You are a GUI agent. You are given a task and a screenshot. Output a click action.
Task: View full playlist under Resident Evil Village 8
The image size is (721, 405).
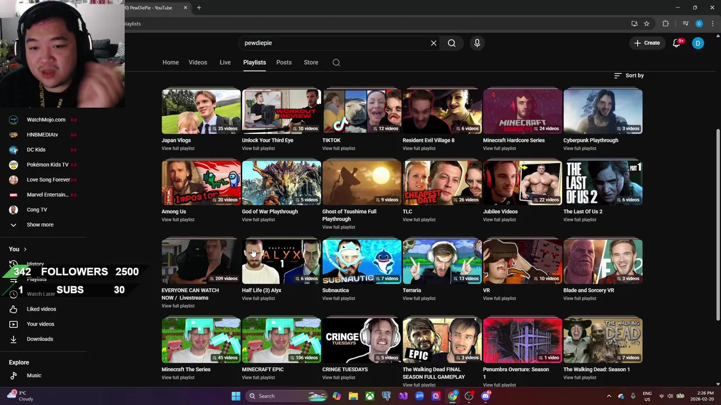click(419, 148)
